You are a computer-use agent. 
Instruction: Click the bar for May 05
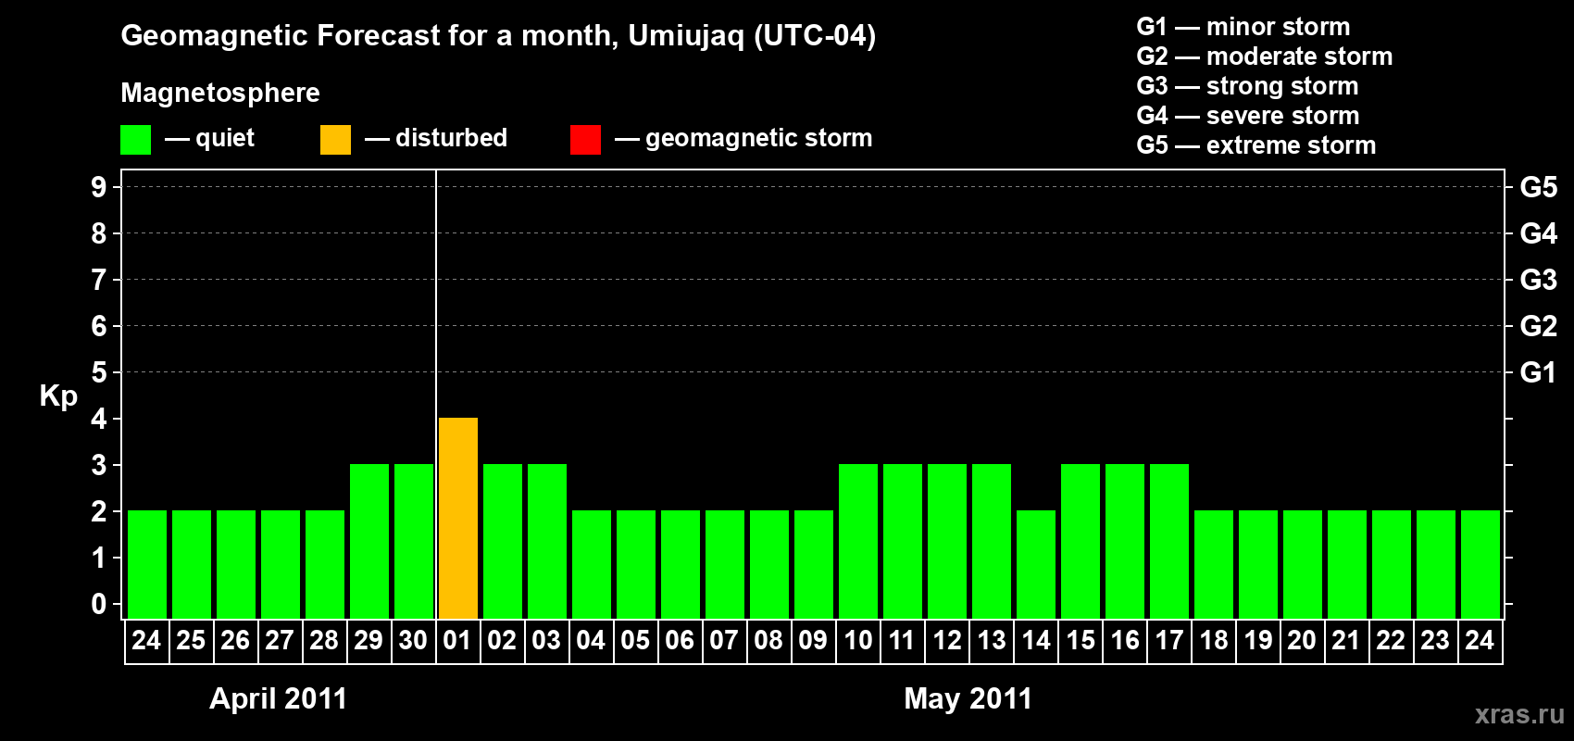click(x=636, y=564)
